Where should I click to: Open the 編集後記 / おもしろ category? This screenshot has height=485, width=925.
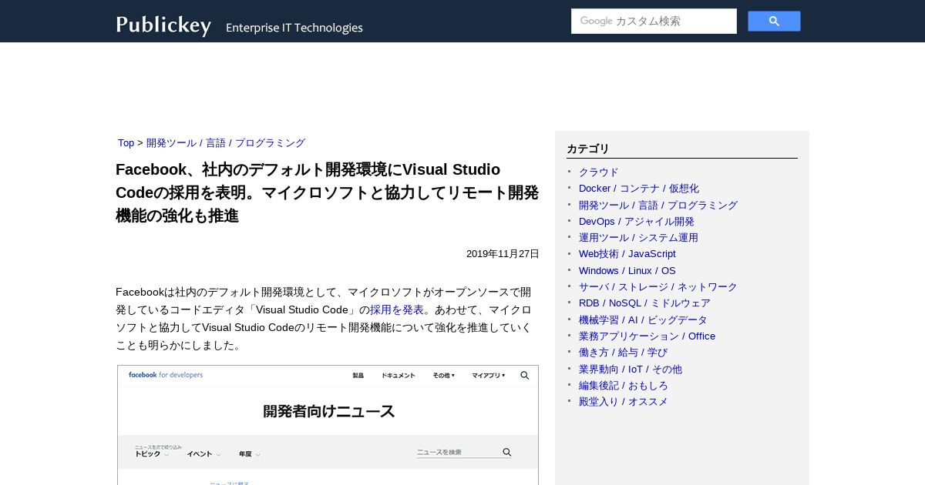(x=624, y=386)
